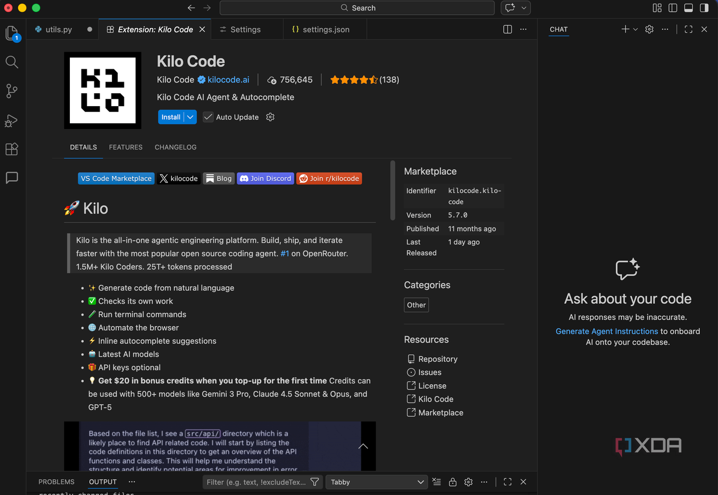Open the new chat dropdown arrow
The width and height of the screenshot is (718, 495).
[x=635, y=29]
